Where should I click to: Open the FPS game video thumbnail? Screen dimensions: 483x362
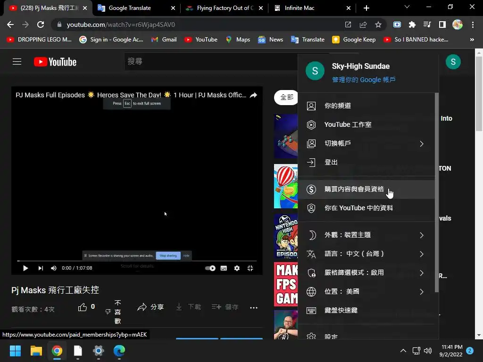click(286, 284)
